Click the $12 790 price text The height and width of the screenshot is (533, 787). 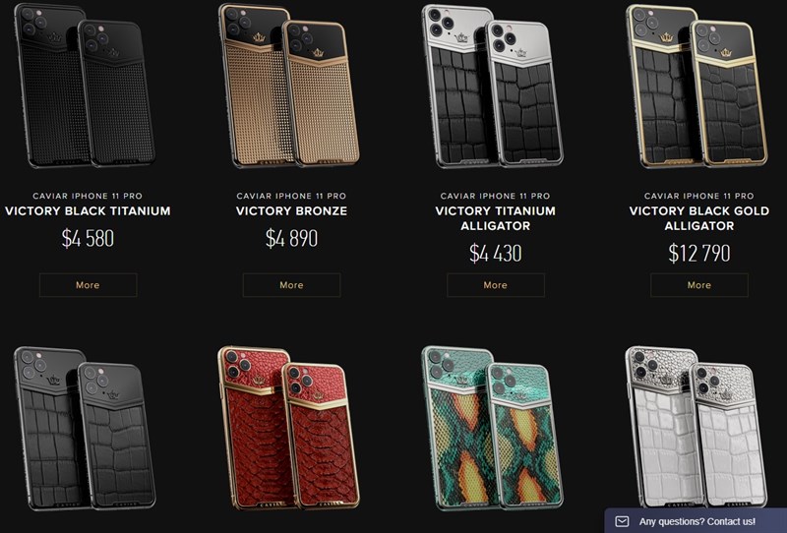click(x=699, y=253)
